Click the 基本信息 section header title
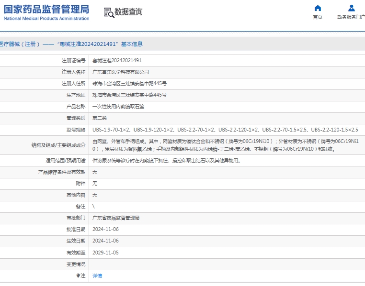Image resolution: width=365 pixels, height=286 pixels. 132,44
